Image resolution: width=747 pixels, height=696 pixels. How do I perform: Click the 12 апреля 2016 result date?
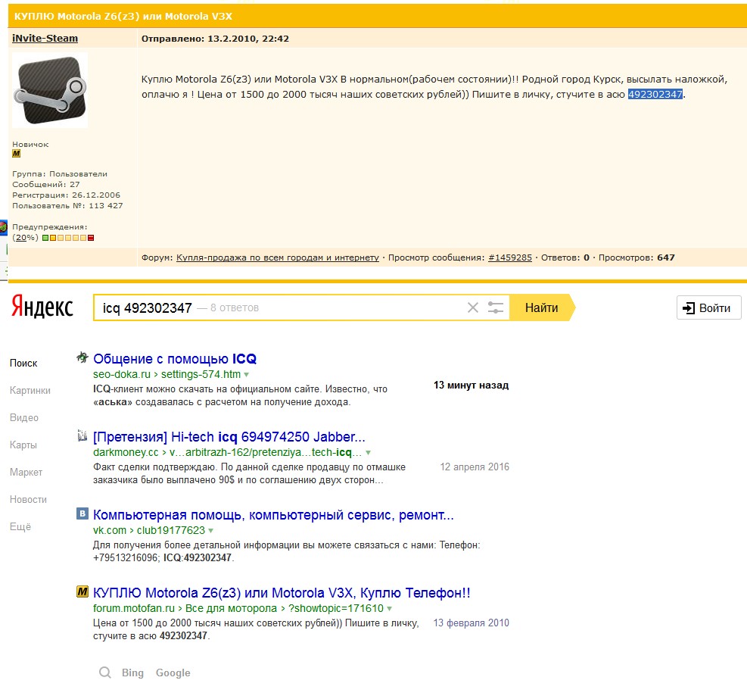tap(475, 467)
